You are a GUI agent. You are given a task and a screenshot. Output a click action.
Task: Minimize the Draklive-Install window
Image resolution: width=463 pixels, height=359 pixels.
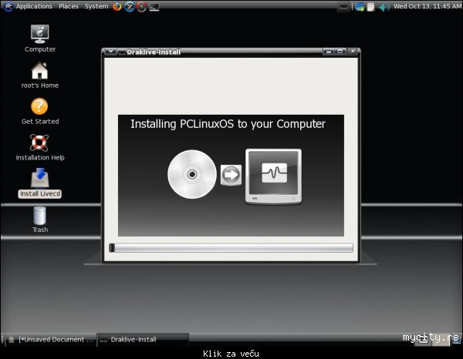tap(329, 52)
